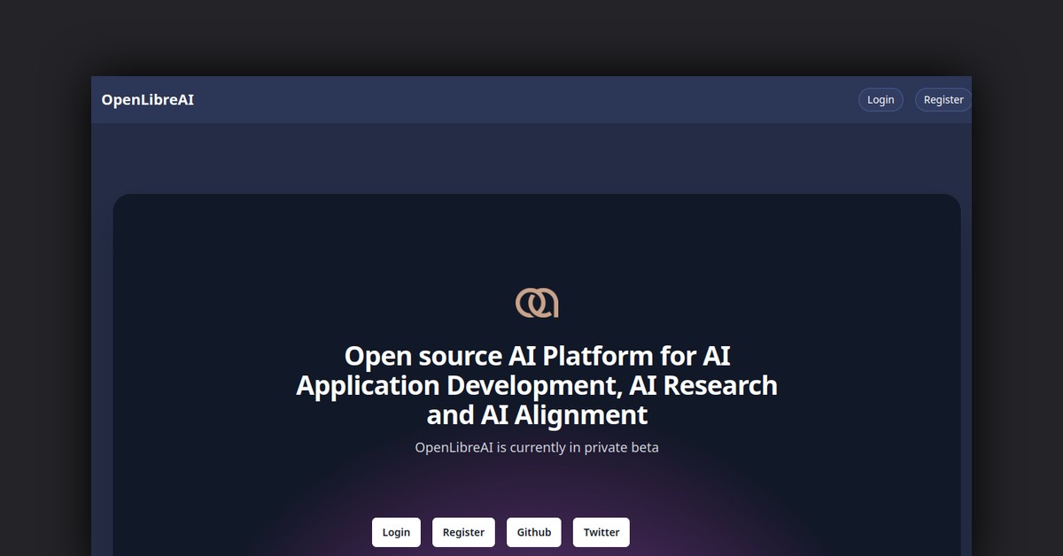Select the white Github button below the tagline

pos(533,532)
